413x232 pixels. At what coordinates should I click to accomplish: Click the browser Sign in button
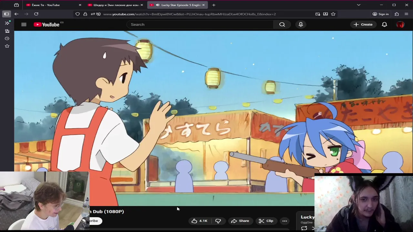[x=380, y=14]
